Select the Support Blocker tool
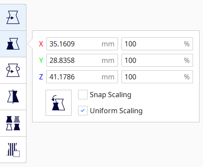203x167 pixels. coord(13,150)
